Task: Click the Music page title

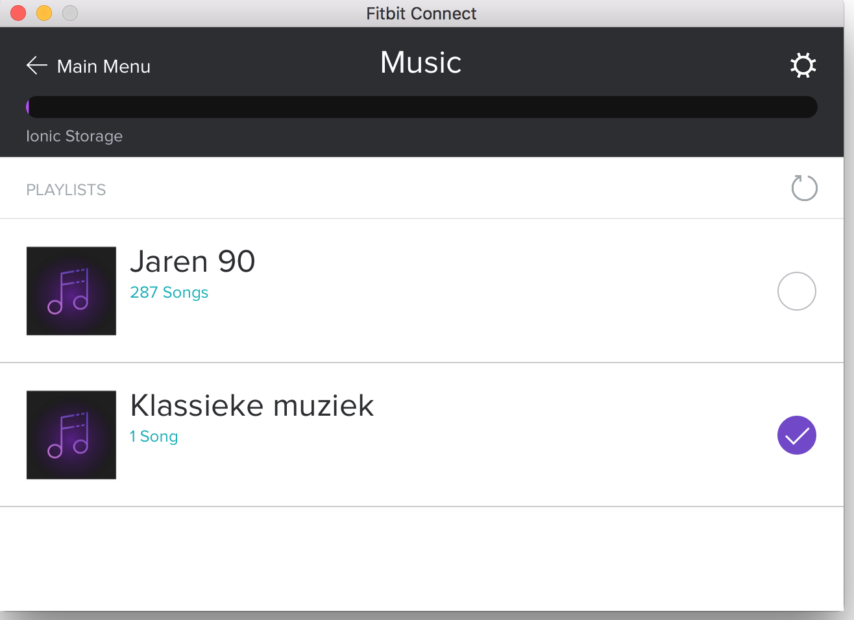Action: [x=421, y=63]
